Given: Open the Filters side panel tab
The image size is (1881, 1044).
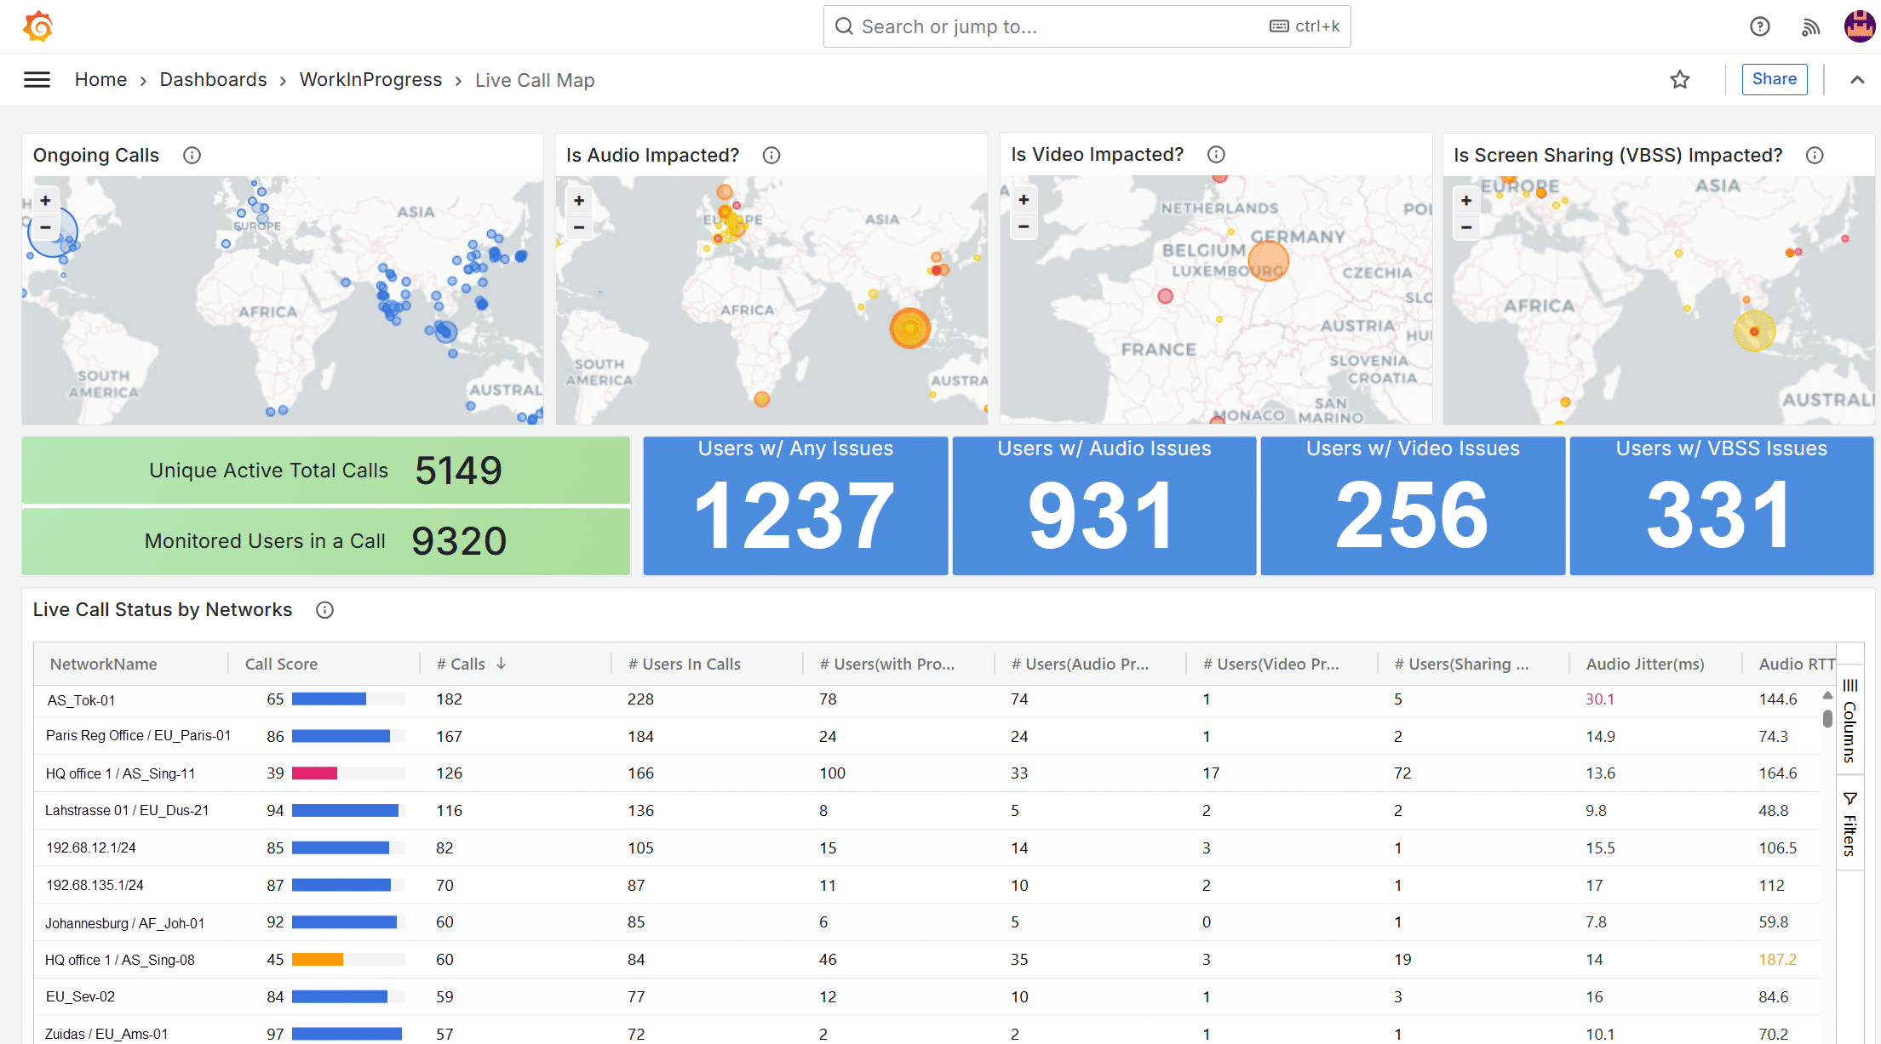Looking at the screenshot, I should point(1849,823).
